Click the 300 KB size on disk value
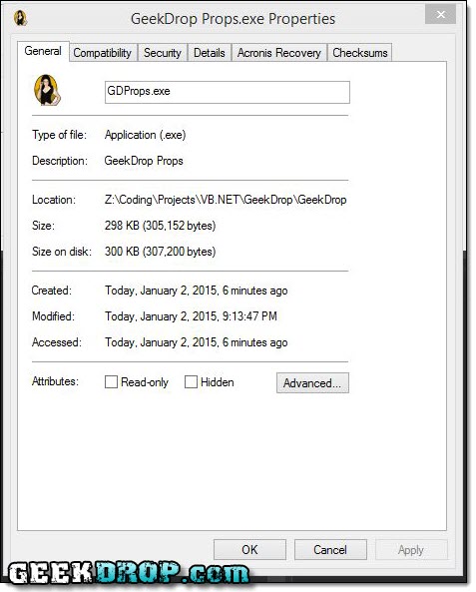476x592 pixels. point(160,251)
